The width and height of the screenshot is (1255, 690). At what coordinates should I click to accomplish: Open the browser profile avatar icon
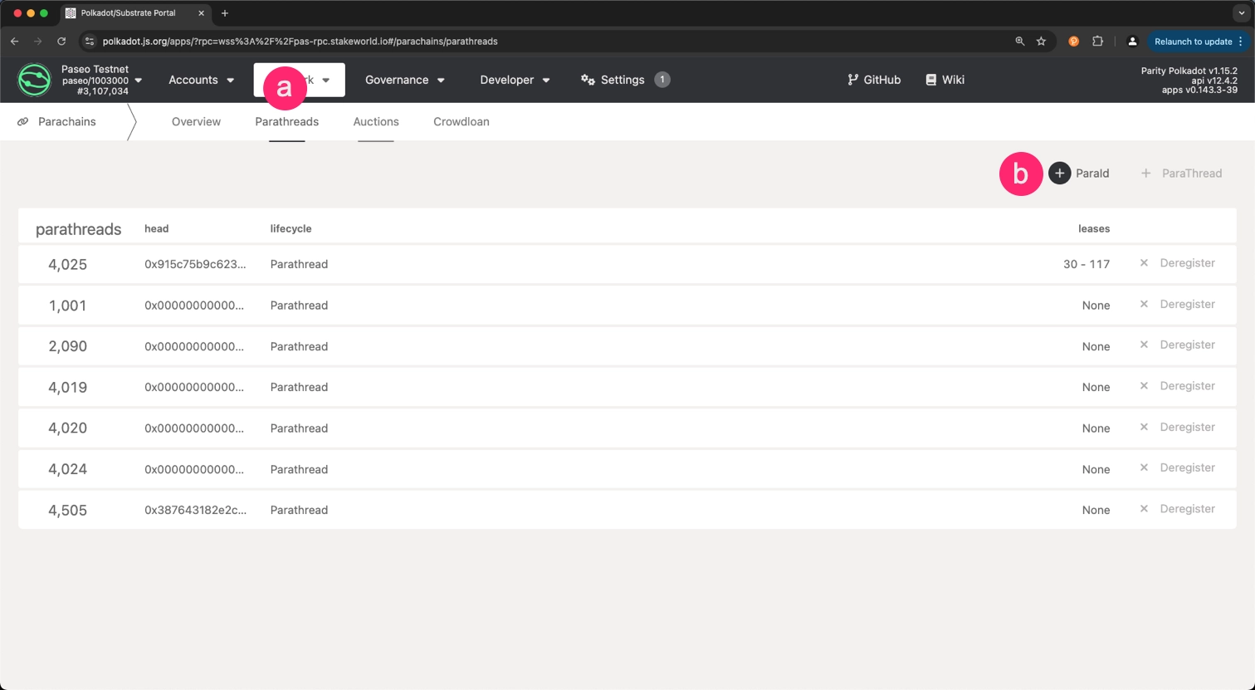1132,42
